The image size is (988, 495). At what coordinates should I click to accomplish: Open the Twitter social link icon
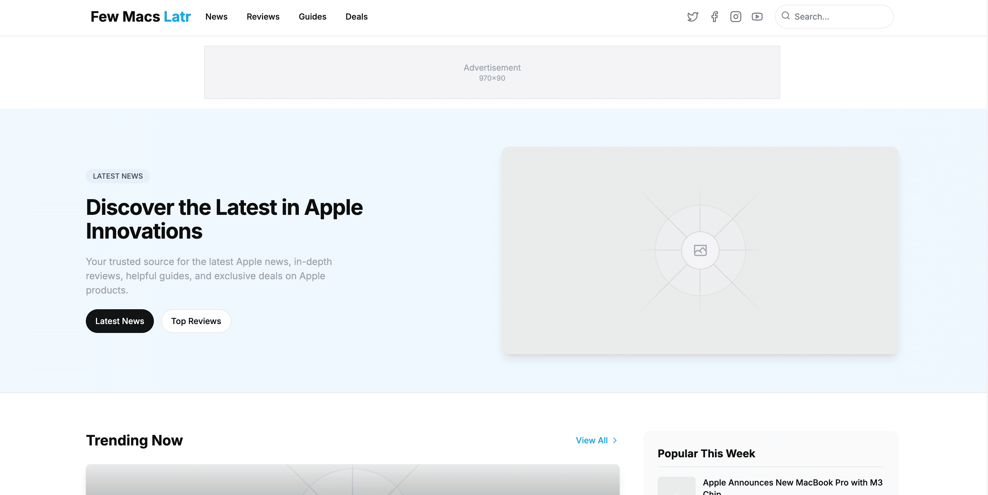tap(693, 17)
